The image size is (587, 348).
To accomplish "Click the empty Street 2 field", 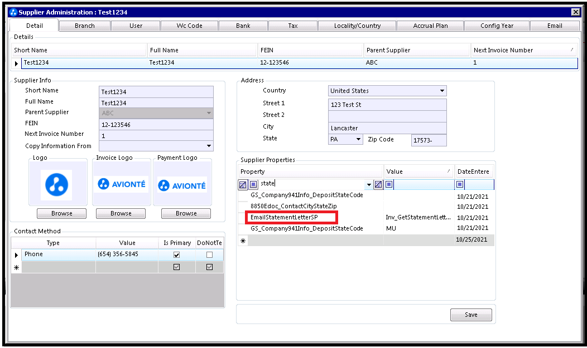I will [x=387, y=116].
